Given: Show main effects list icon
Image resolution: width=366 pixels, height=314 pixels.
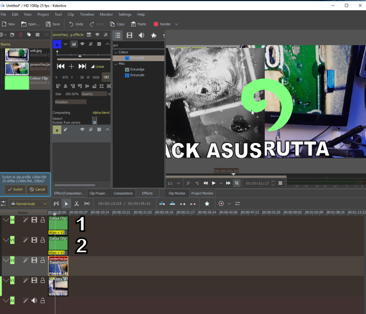Looking at the screenshot, I should [117, 35].
